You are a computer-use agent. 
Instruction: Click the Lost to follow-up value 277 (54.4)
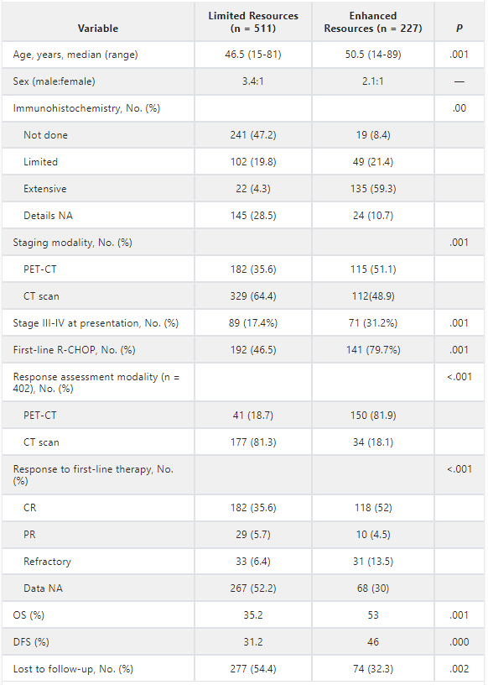(253, 669)
